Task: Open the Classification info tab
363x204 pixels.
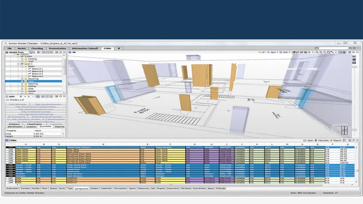Action: [35, 124]
